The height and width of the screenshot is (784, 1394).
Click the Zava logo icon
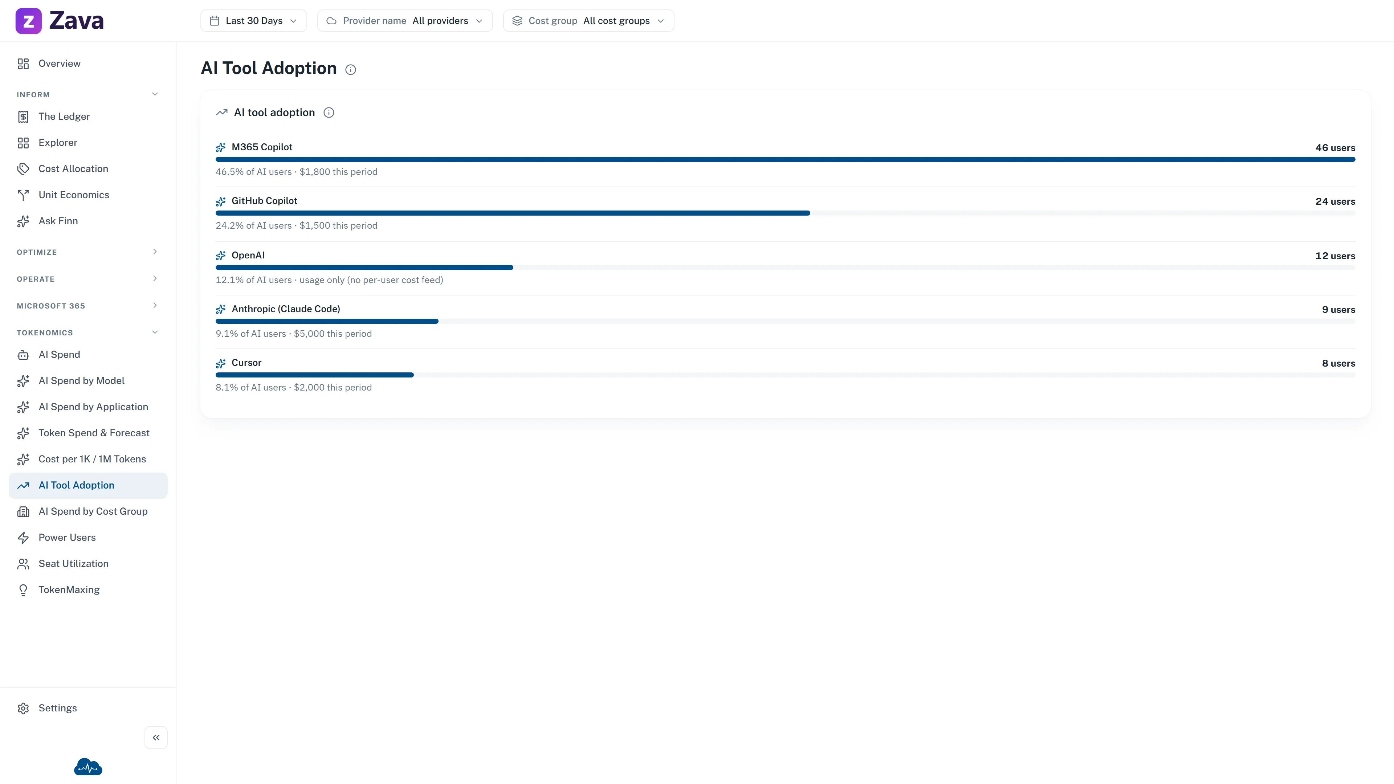click(29, 21)
